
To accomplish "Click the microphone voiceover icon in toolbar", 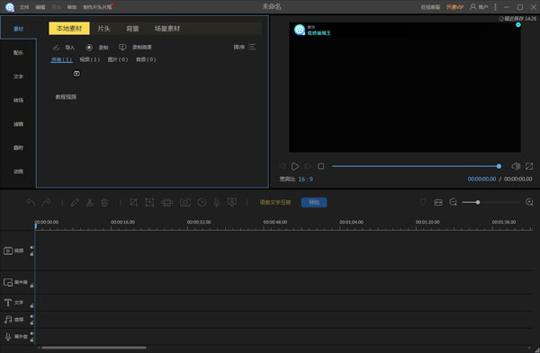I will [x=216, y=202].
